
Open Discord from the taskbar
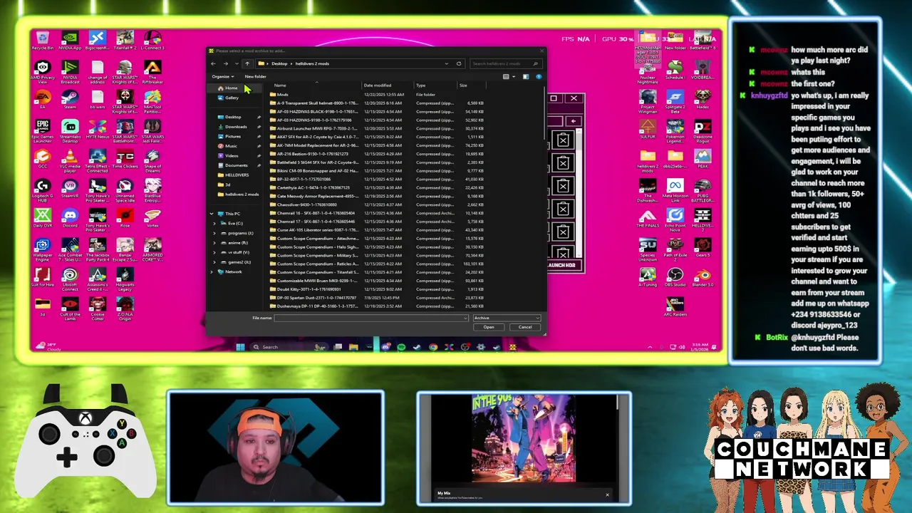click(385, 347)
